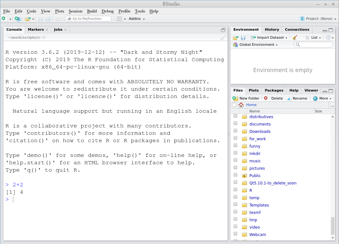This screenshot has width=339, height=244.
Task: Click the scroll-down arrow in Files list
Action: tap(333, 238)
